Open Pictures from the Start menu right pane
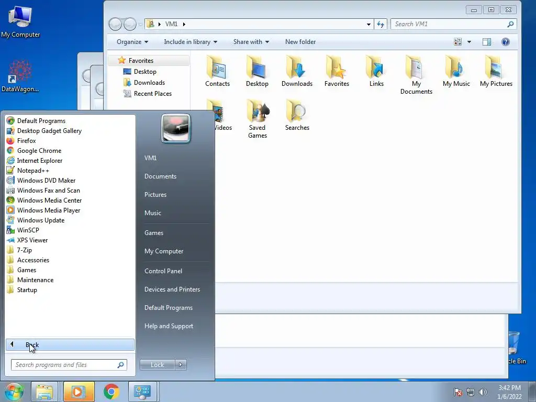Image resolution: width=536 pixels, height=402 pixels. [x=155, y=195]
